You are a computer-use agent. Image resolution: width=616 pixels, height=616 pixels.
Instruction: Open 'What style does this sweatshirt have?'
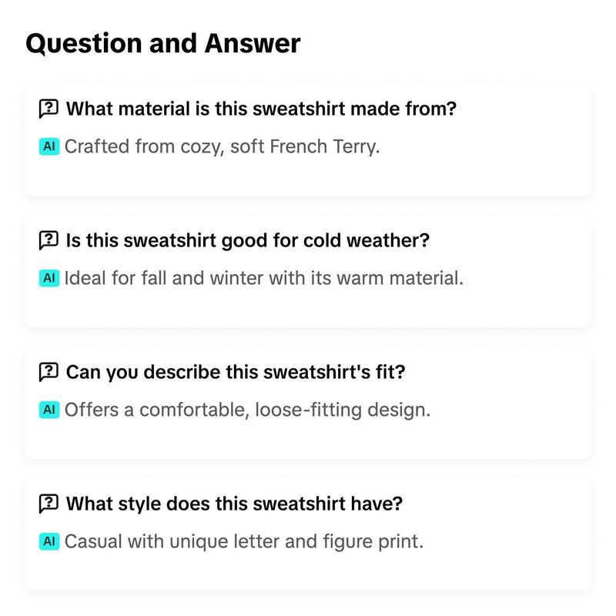pyautogui.click(x=235, y=504)
